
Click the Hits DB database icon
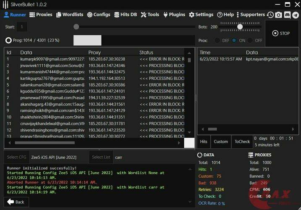[x=117, y=15]
